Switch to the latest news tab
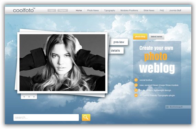 pyautogui.click(x=157, y=37)
